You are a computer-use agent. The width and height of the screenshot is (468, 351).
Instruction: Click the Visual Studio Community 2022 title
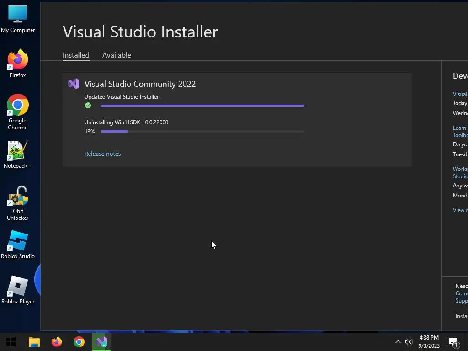tap(140, 84)
